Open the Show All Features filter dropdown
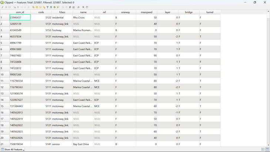Image resolution: width=270 pixels, height=152 pixels. [x=13, y=149]
